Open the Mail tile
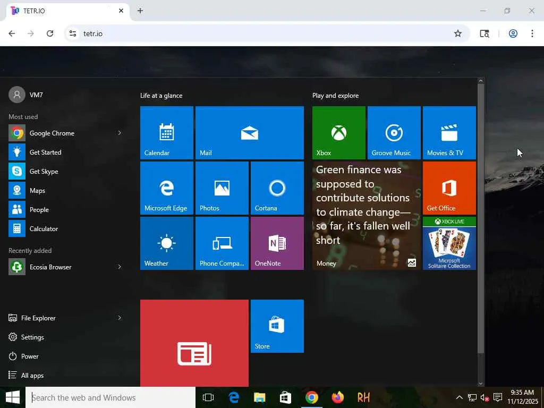The width and height of the screenshot is (544, 408). tap(250, 132)
